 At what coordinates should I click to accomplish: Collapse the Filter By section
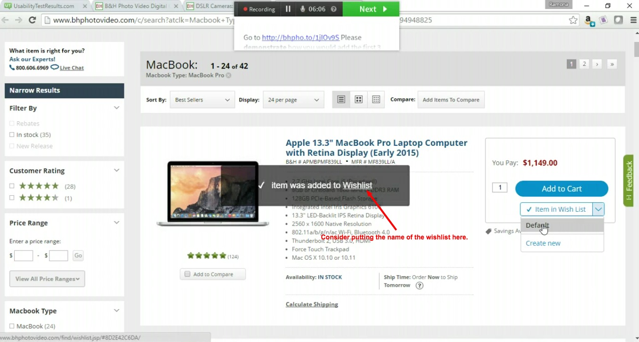pyautogui.click(x=116, y=108)
